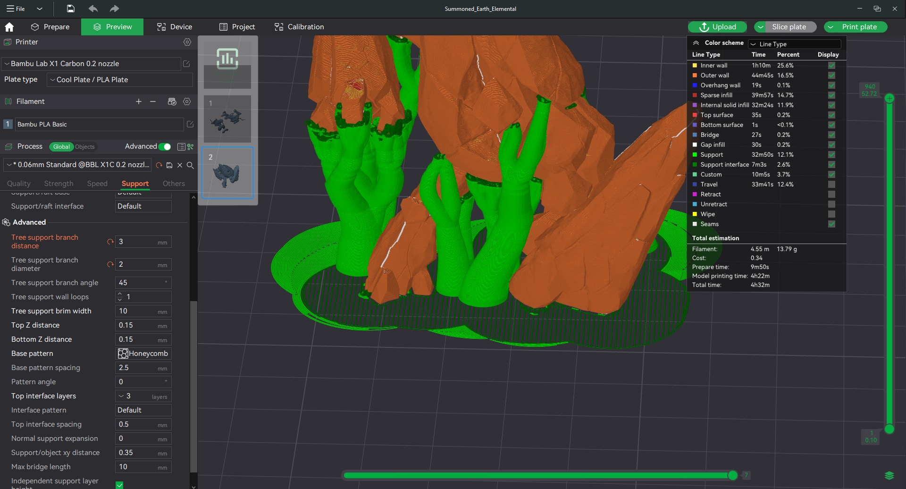This screenshot has width=906, height=489.
Task: Switch to the Device tab
Action: click(175, 27)
